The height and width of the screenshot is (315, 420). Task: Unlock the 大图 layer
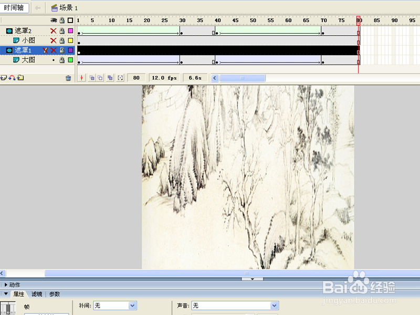tap(62, 60)
